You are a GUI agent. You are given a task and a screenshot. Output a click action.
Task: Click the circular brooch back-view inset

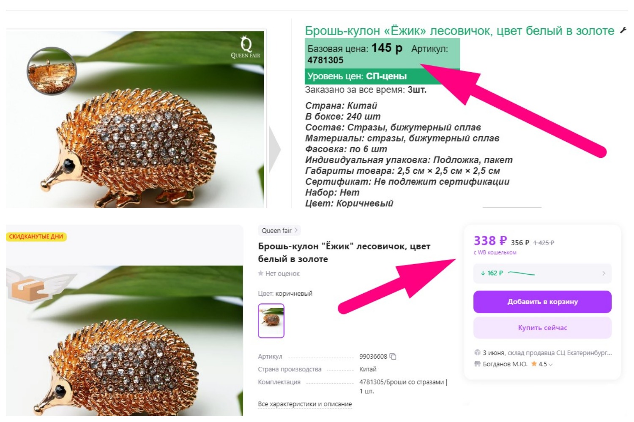click(52, 70)
